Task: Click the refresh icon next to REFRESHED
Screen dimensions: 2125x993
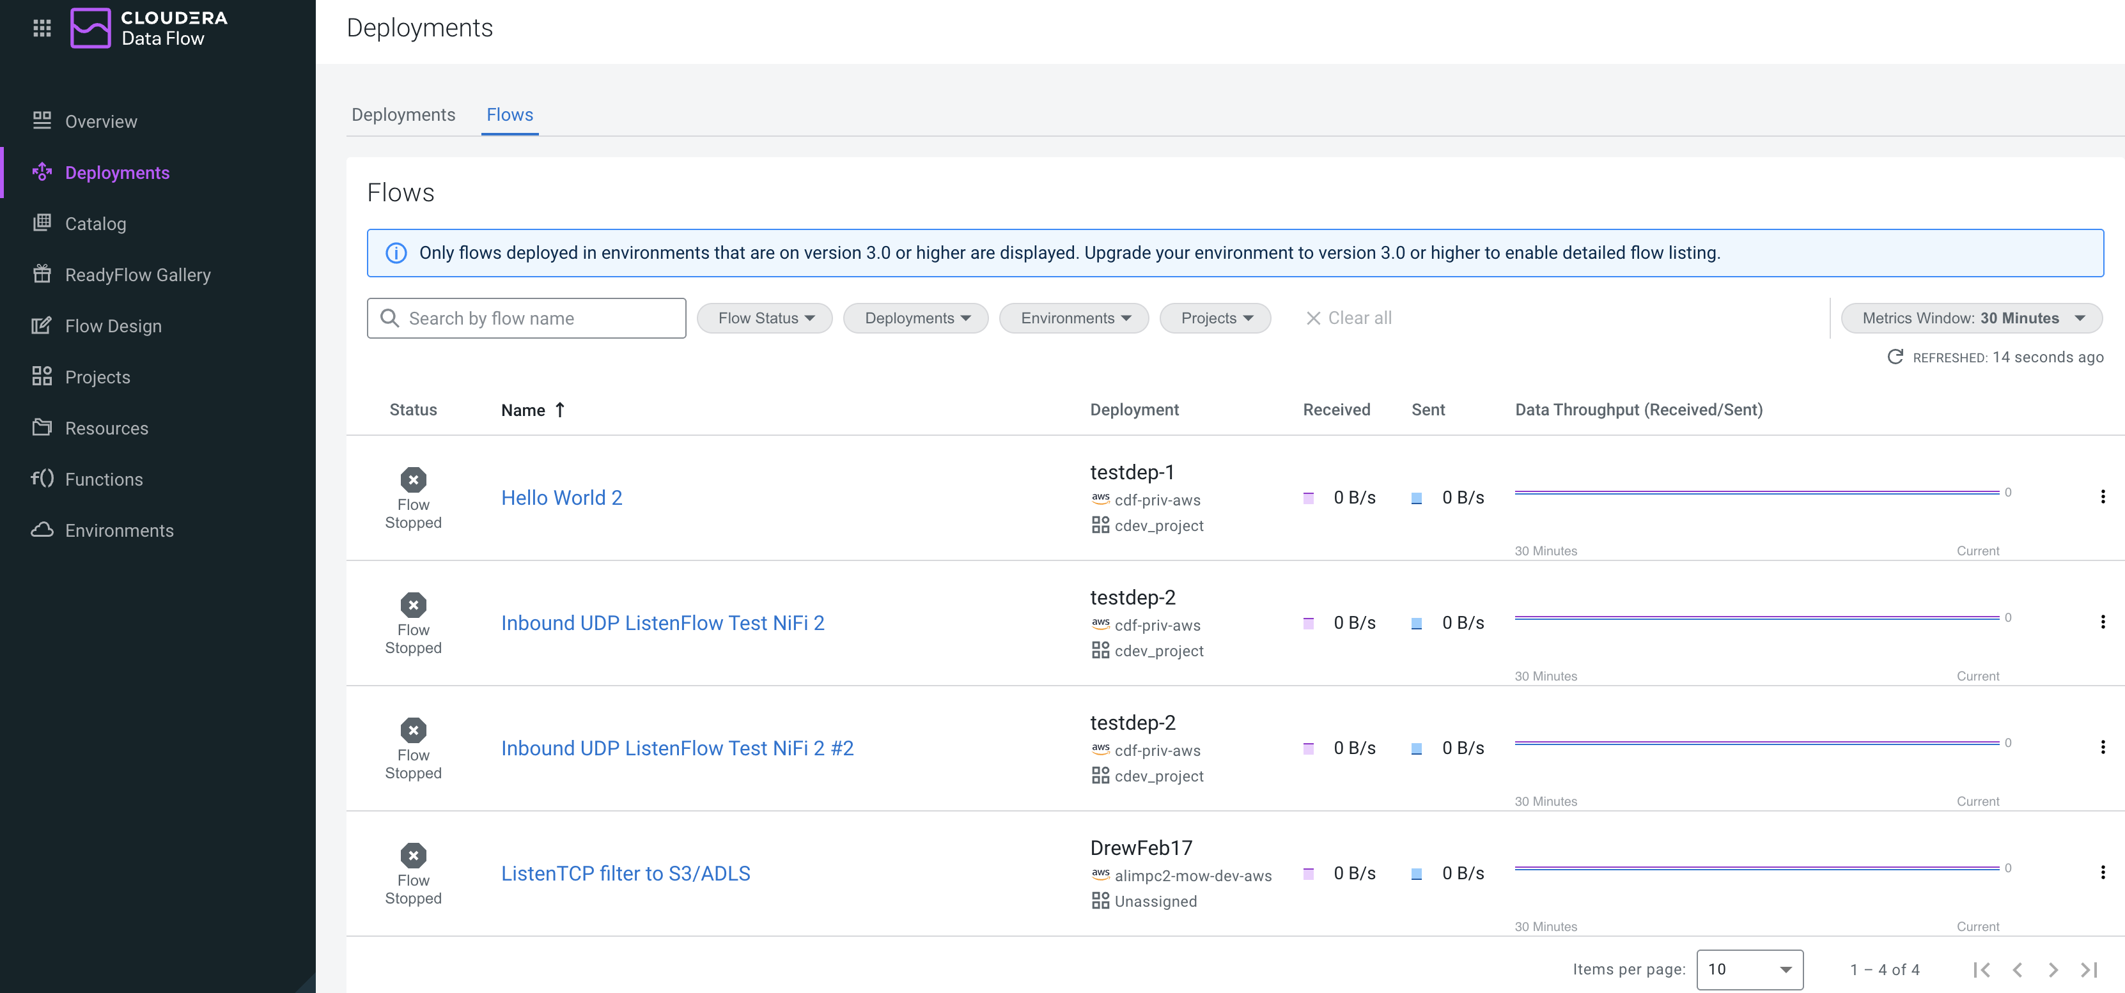Action: click(1895, 357)
